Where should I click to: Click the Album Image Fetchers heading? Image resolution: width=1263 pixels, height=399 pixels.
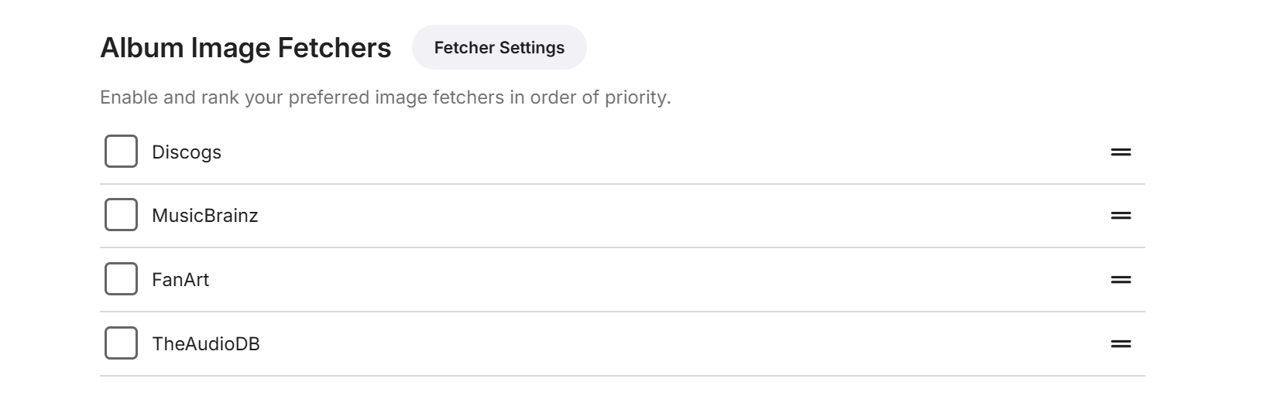(x=245, y=48)
